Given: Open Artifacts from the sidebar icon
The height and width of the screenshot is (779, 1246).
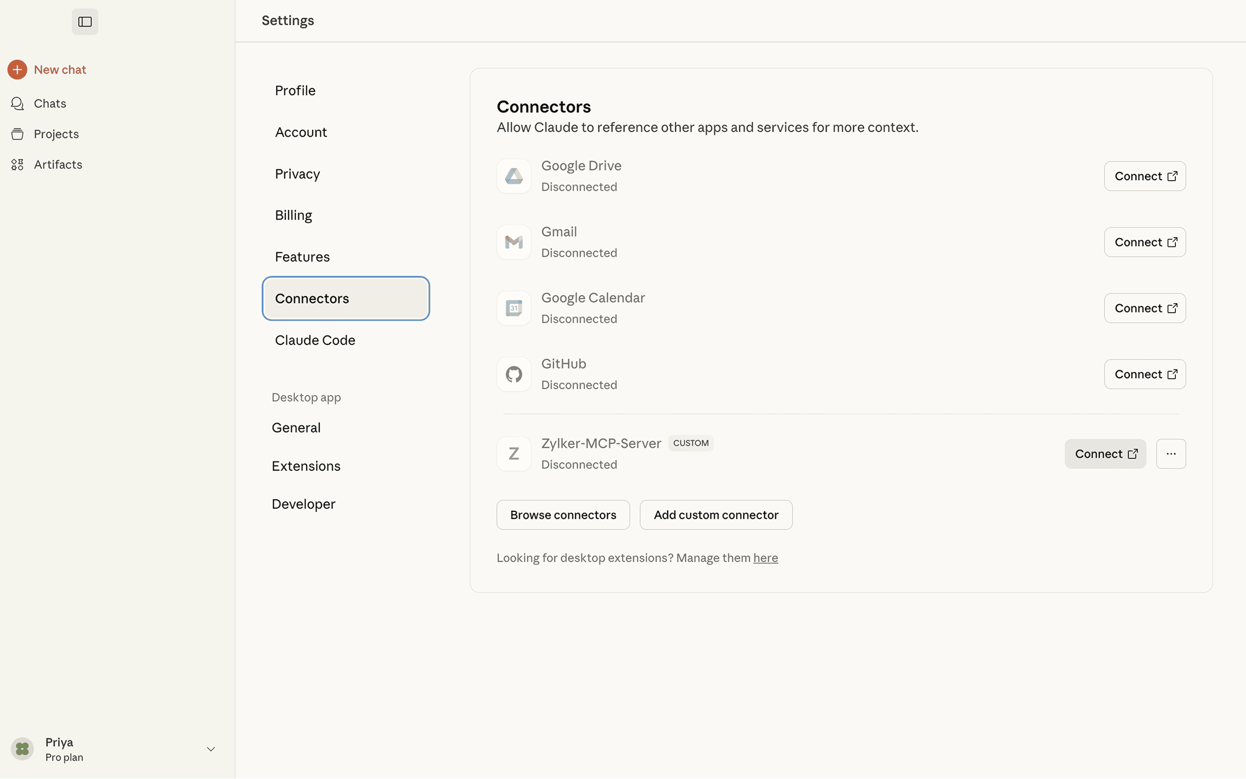Looking at the screenshot, I should 17,164.
